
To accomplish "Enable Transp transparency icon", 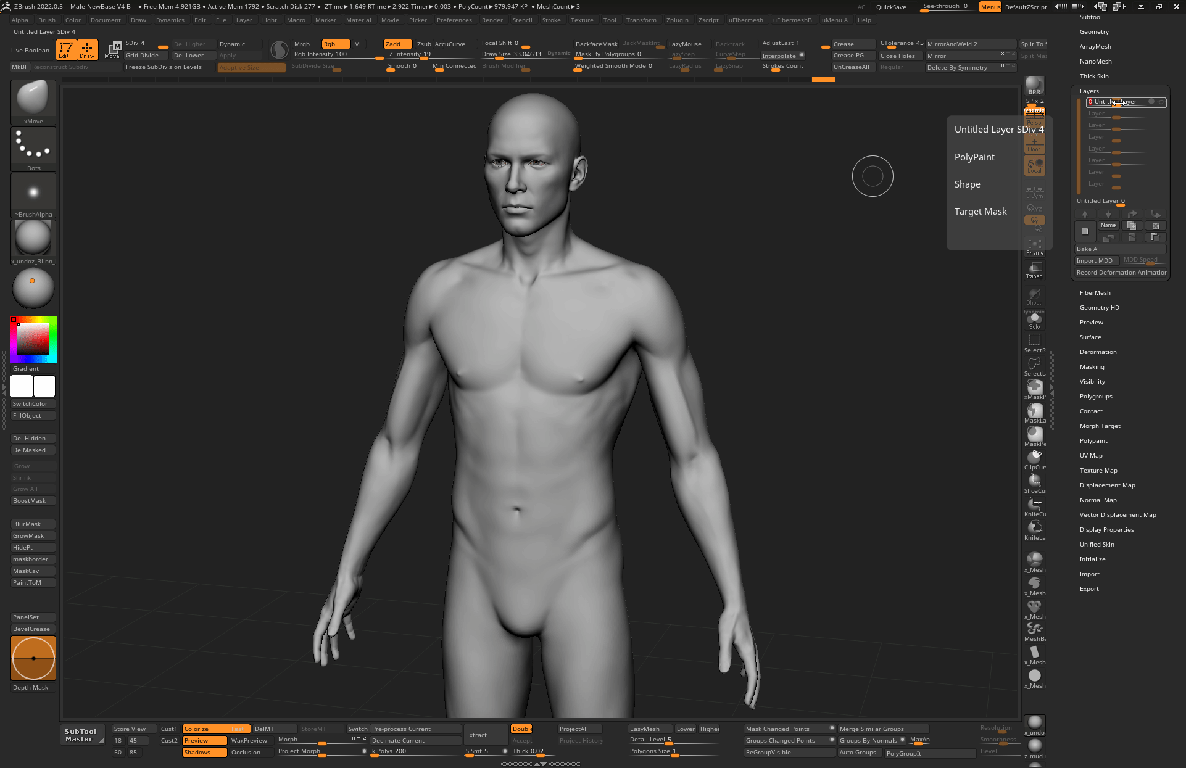I will click(1035, 270).
